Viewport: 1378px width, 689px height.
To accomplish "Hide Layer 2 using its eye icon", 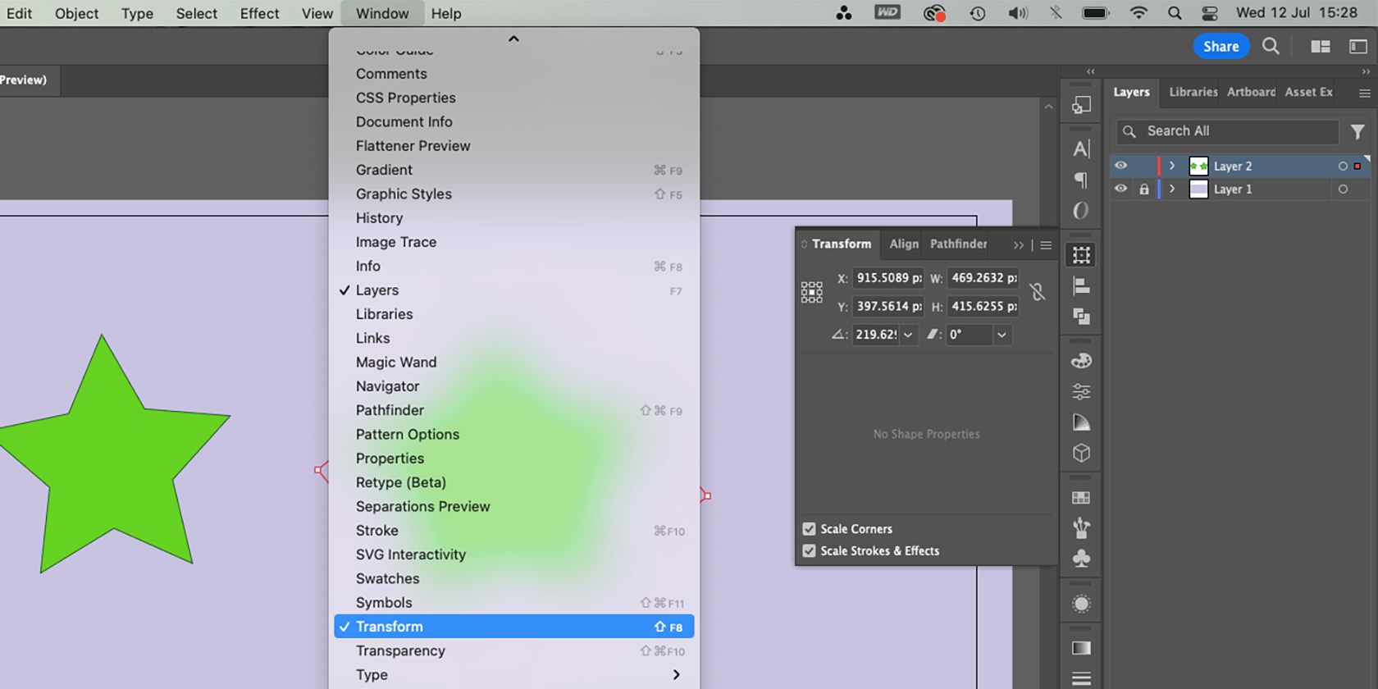I will [x=1120, y=166].
